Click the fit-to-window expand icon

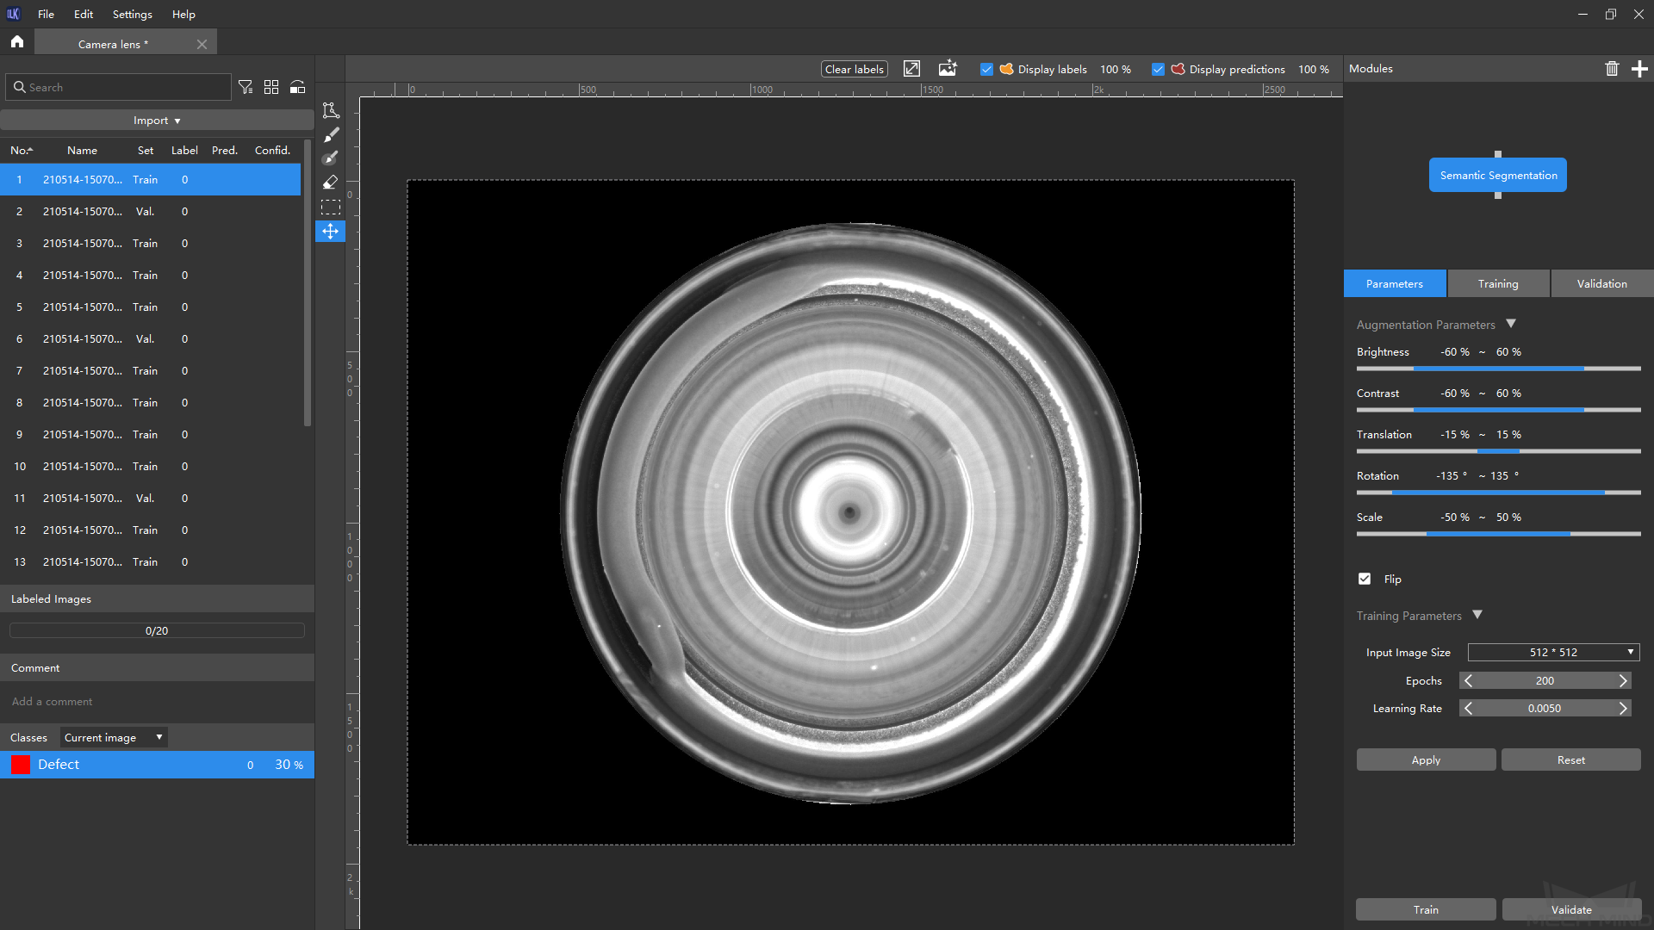point(911,69)
